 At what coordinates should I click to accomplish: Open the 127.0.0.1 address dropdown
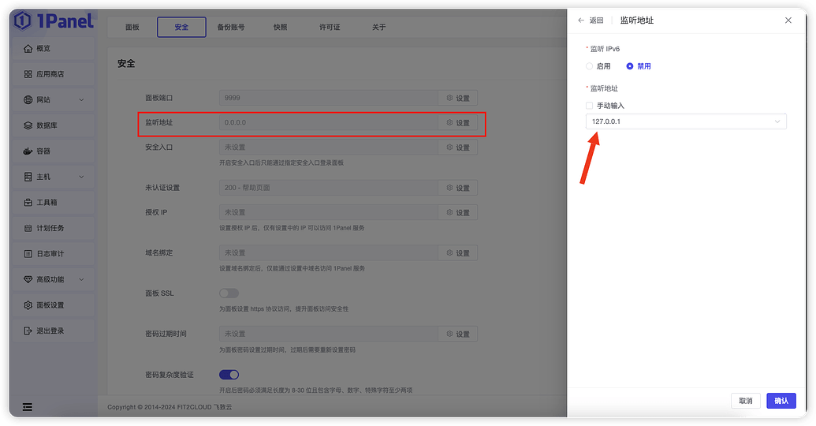coord(686,121)
